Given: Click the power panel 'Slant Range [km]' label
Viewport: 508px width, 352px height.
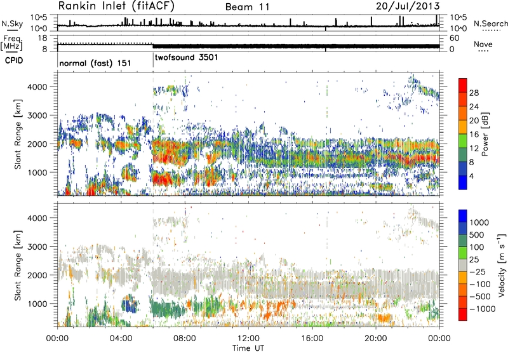Looking at the screenshot, I should coord(18,134).
